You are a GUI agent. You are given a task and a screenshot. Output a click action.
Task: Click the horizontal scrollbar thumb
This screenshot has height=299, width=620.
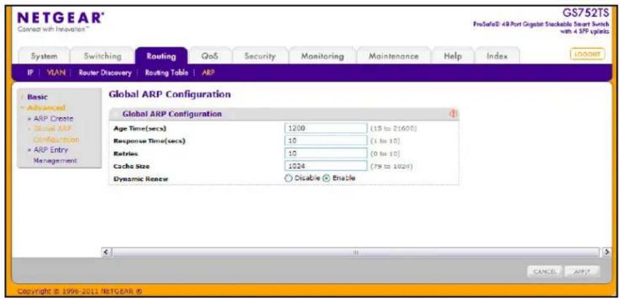coord(356,251)
